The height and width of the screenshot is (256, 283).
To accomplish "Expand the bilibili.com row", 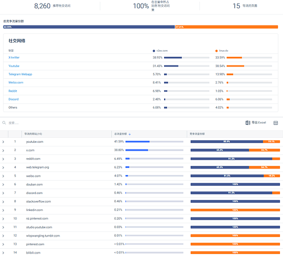I will [x=3, y=253].
